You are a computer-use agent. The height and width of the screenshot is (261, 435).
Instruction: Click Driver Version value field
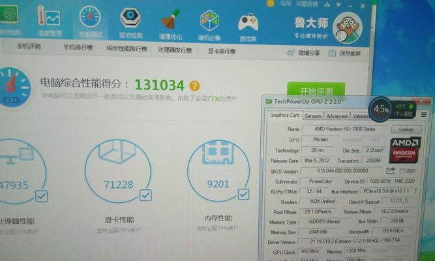coord(355,241)
